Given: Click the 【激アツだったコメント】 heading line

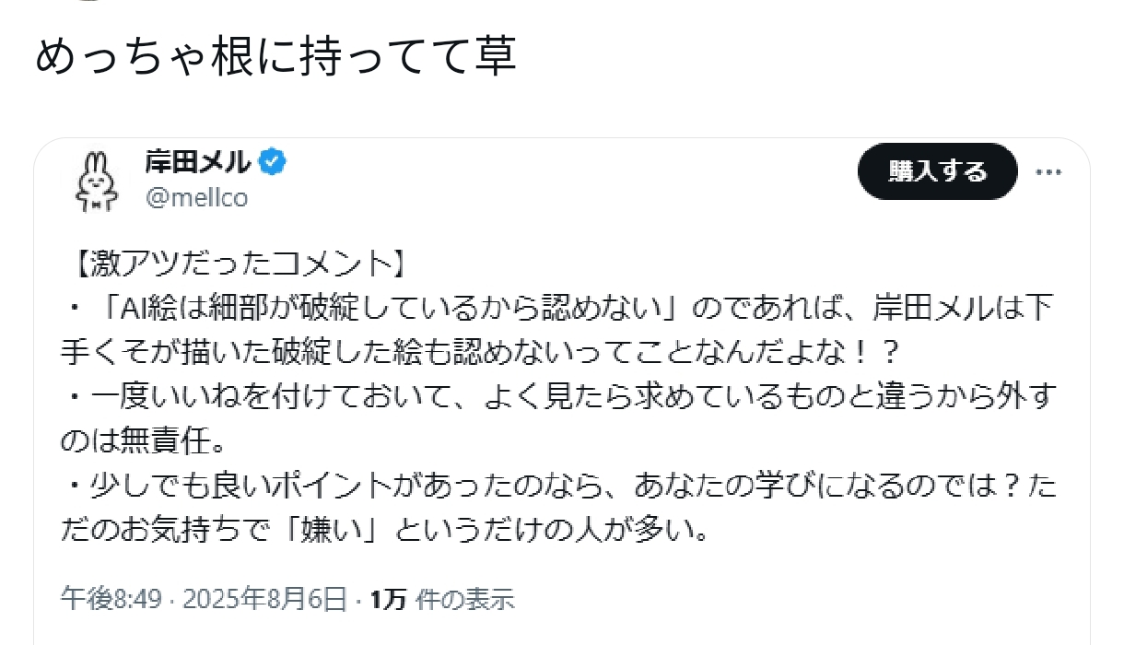Looking at the screenshot, I should coord(236,264).
